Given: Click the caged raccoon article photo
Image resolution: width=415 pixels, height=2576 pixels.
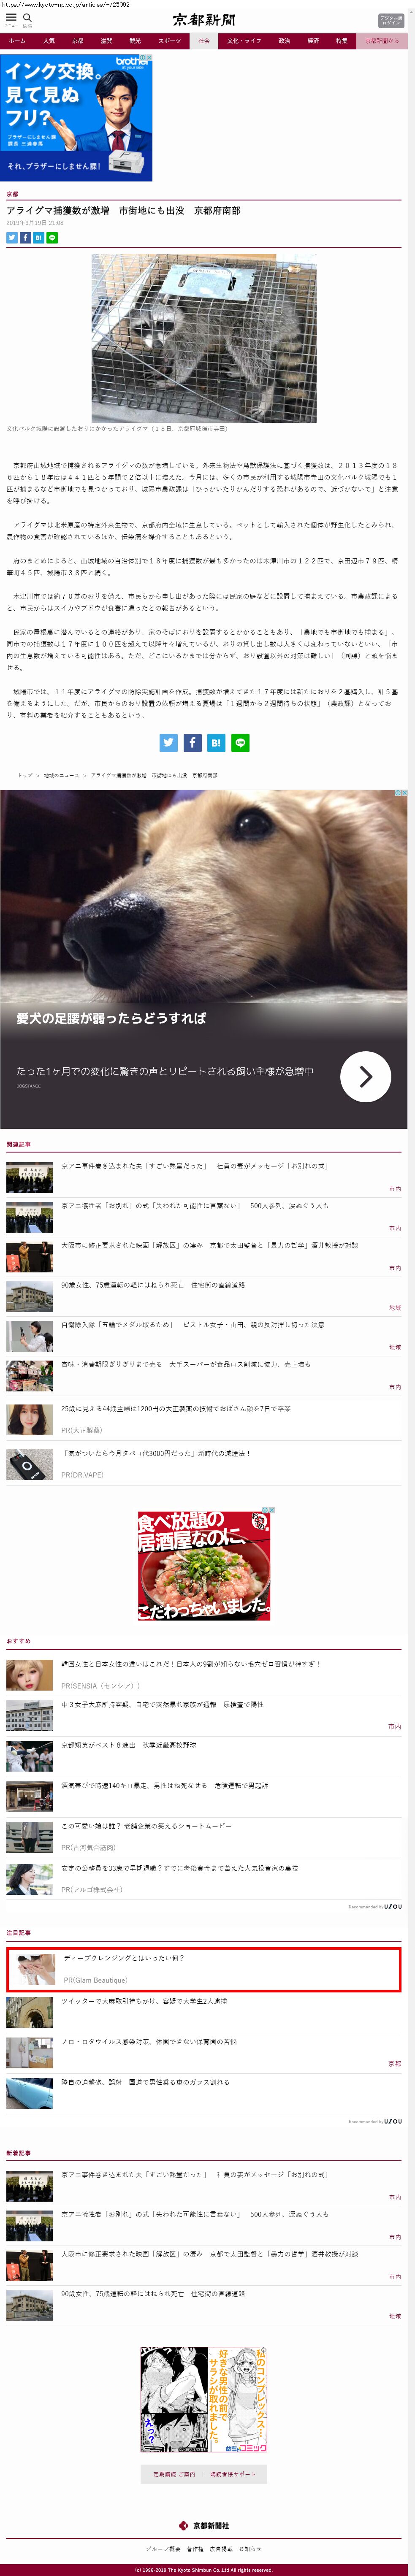Looking at the screenshot, I should click(204, 337).
